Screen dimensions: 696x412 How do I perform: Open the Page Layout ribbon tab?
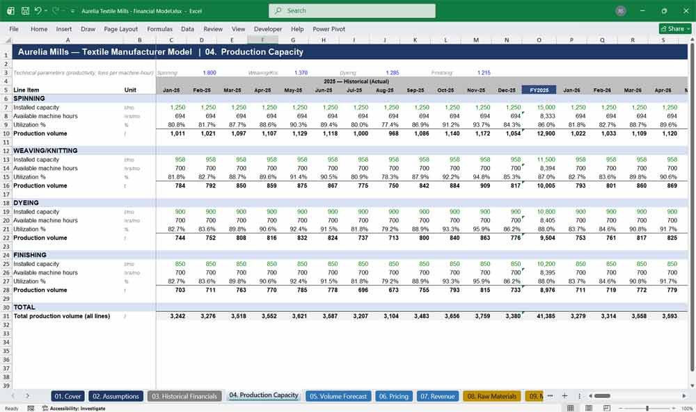click(x=120, y=28)
